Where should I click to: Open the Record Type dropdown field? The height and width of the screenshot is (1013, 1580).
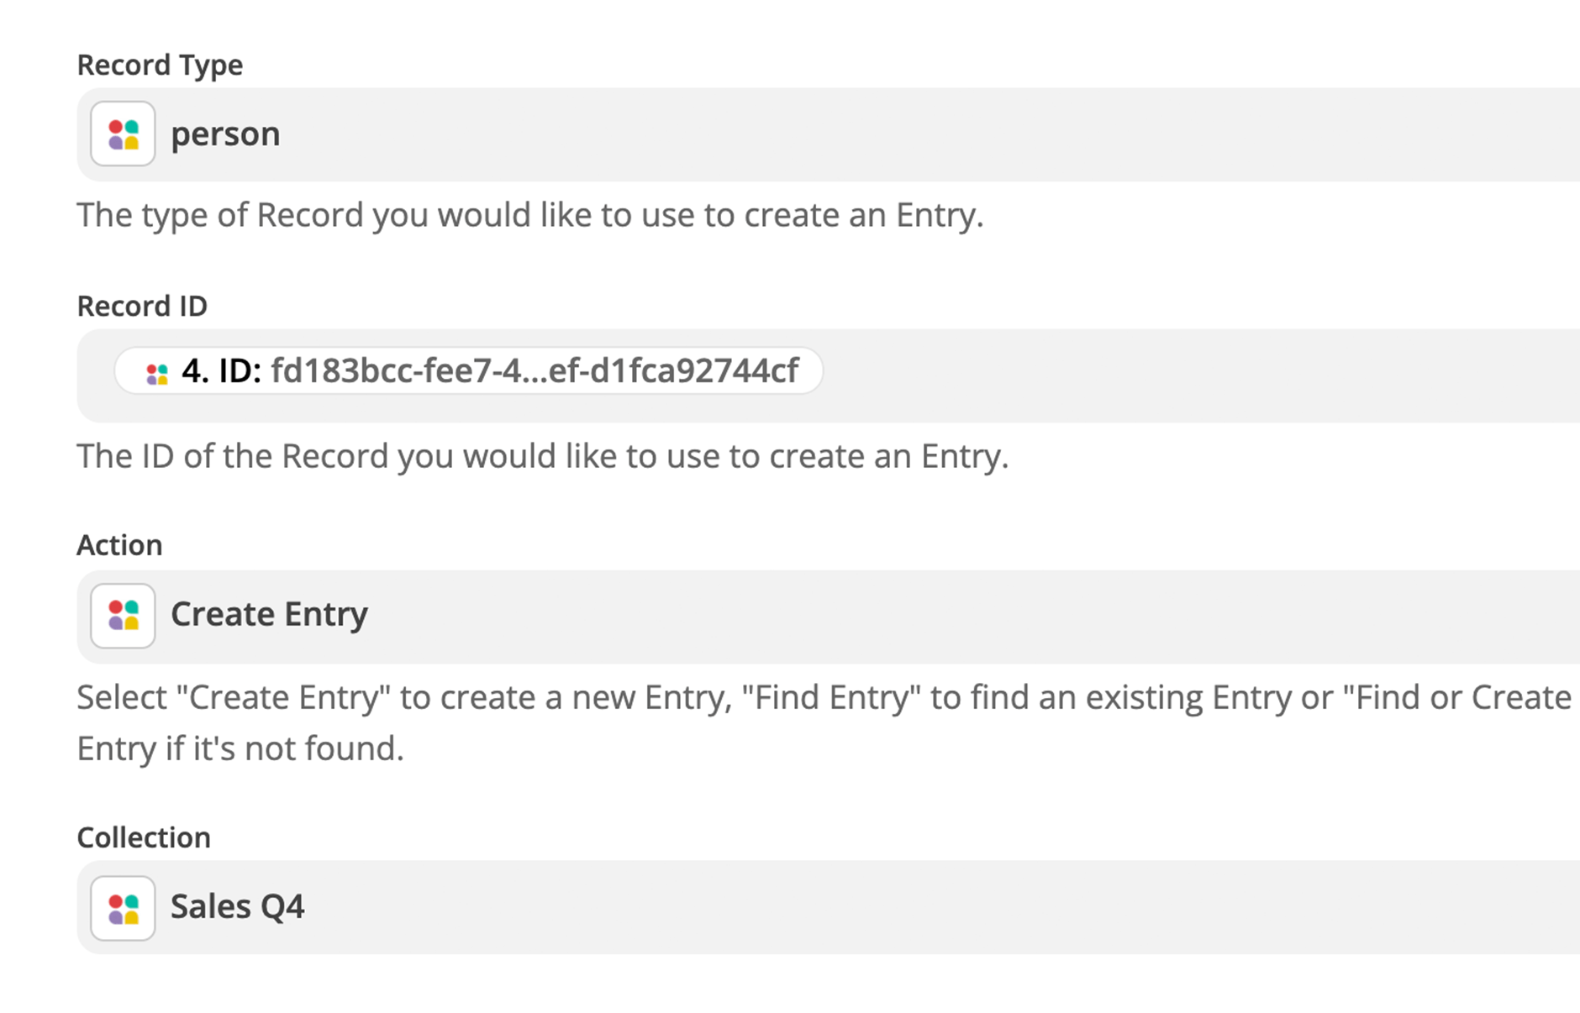[x=829, y=134]
